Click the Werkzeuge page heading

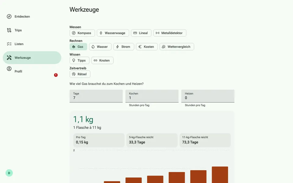pos(84,9)
